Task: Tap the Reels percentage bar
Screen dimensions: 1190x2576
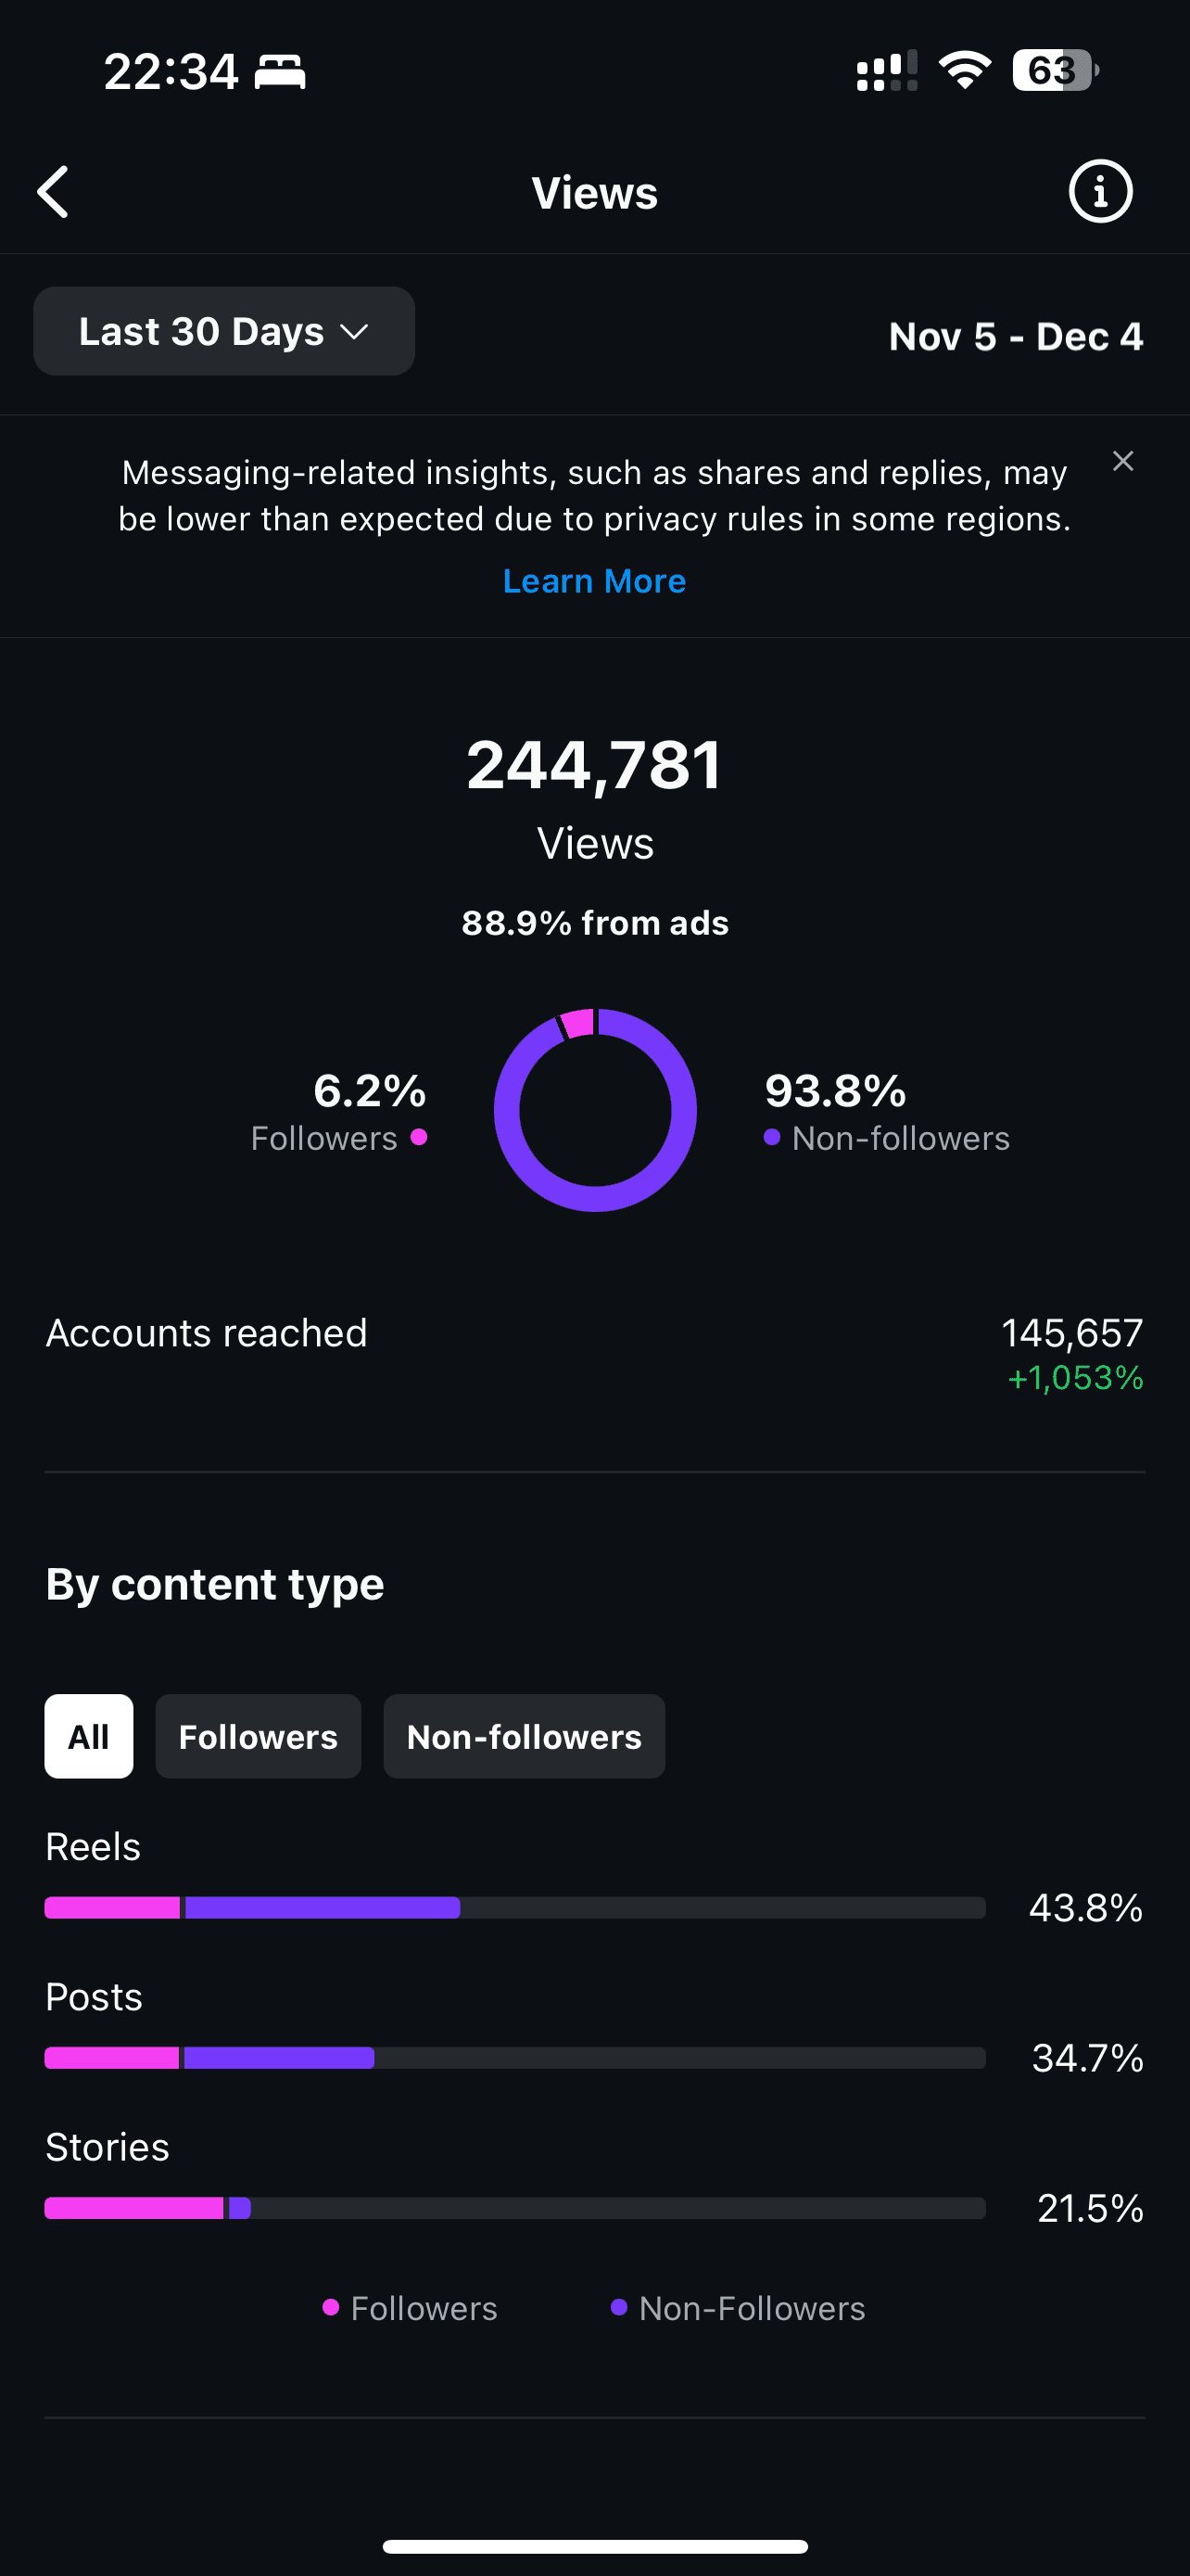Action: click(514, 1907)
